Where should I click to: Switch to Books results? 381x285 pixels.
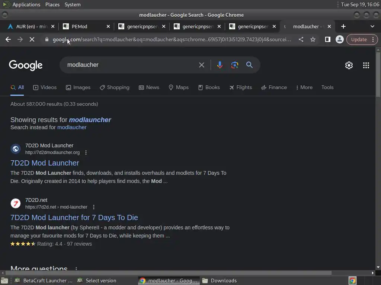(209, 88)
